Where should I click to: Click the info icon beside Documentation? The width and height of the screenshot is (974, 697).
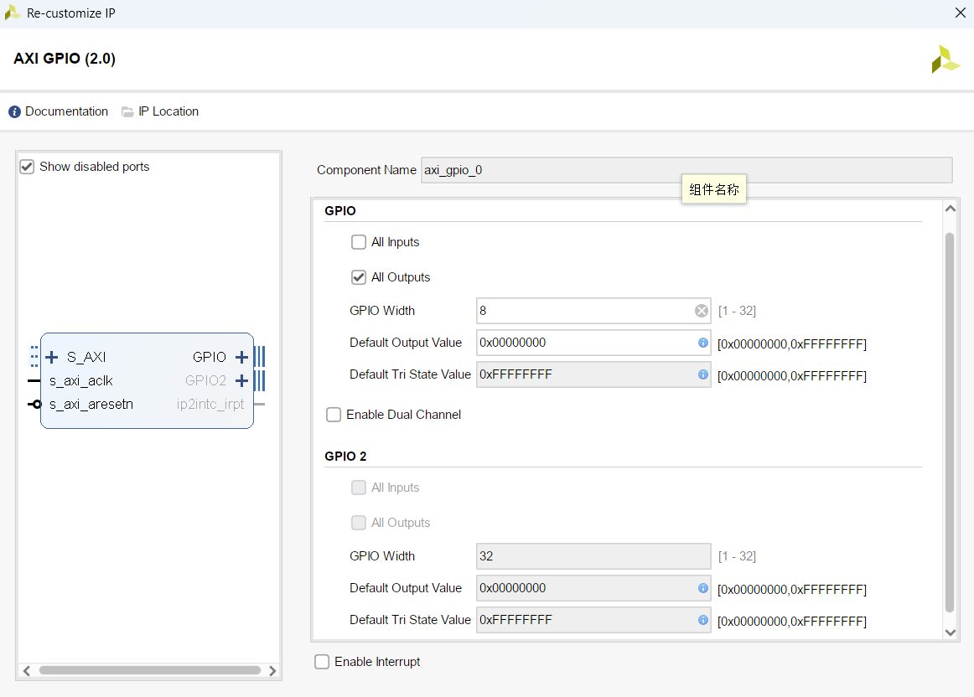point(14,111)
